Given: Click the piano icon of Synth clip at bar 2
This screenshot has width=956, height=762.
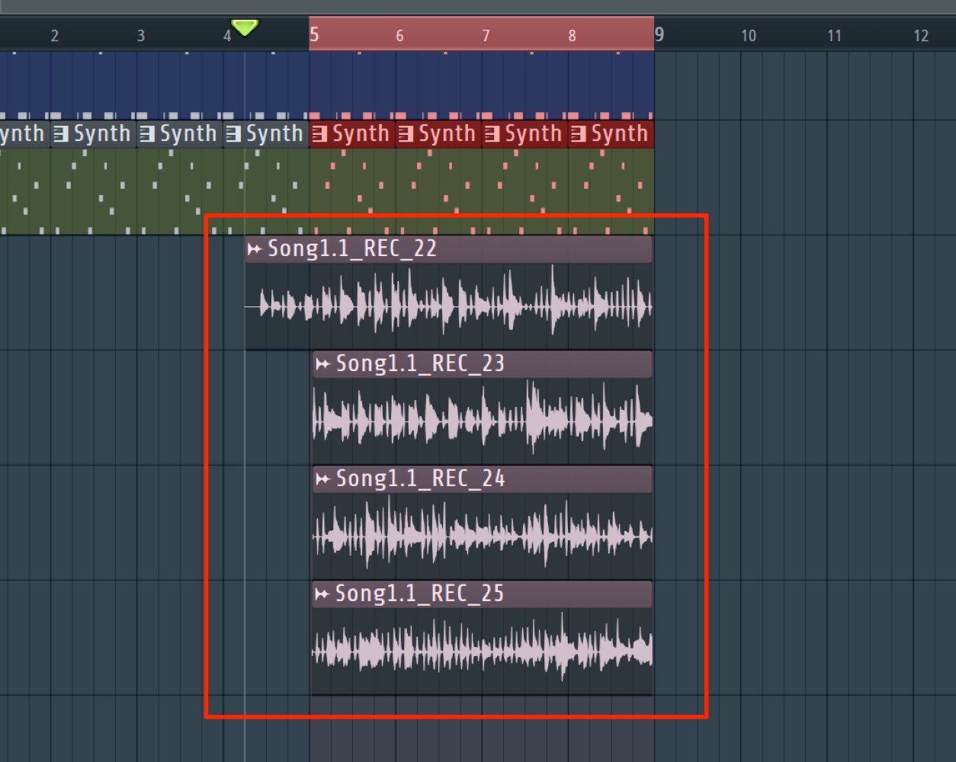Looking at the screenshot, I should (61, 134).
